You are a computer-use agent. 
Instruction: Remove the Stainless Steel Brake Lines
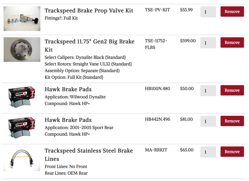pyautogui.click(x=232, y=152)
